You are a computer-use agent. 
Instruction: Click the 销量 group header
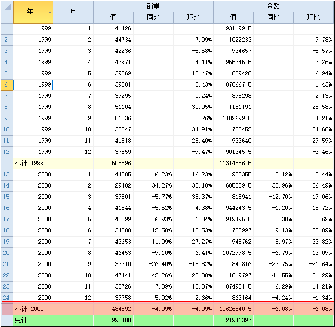click(153, 6)
